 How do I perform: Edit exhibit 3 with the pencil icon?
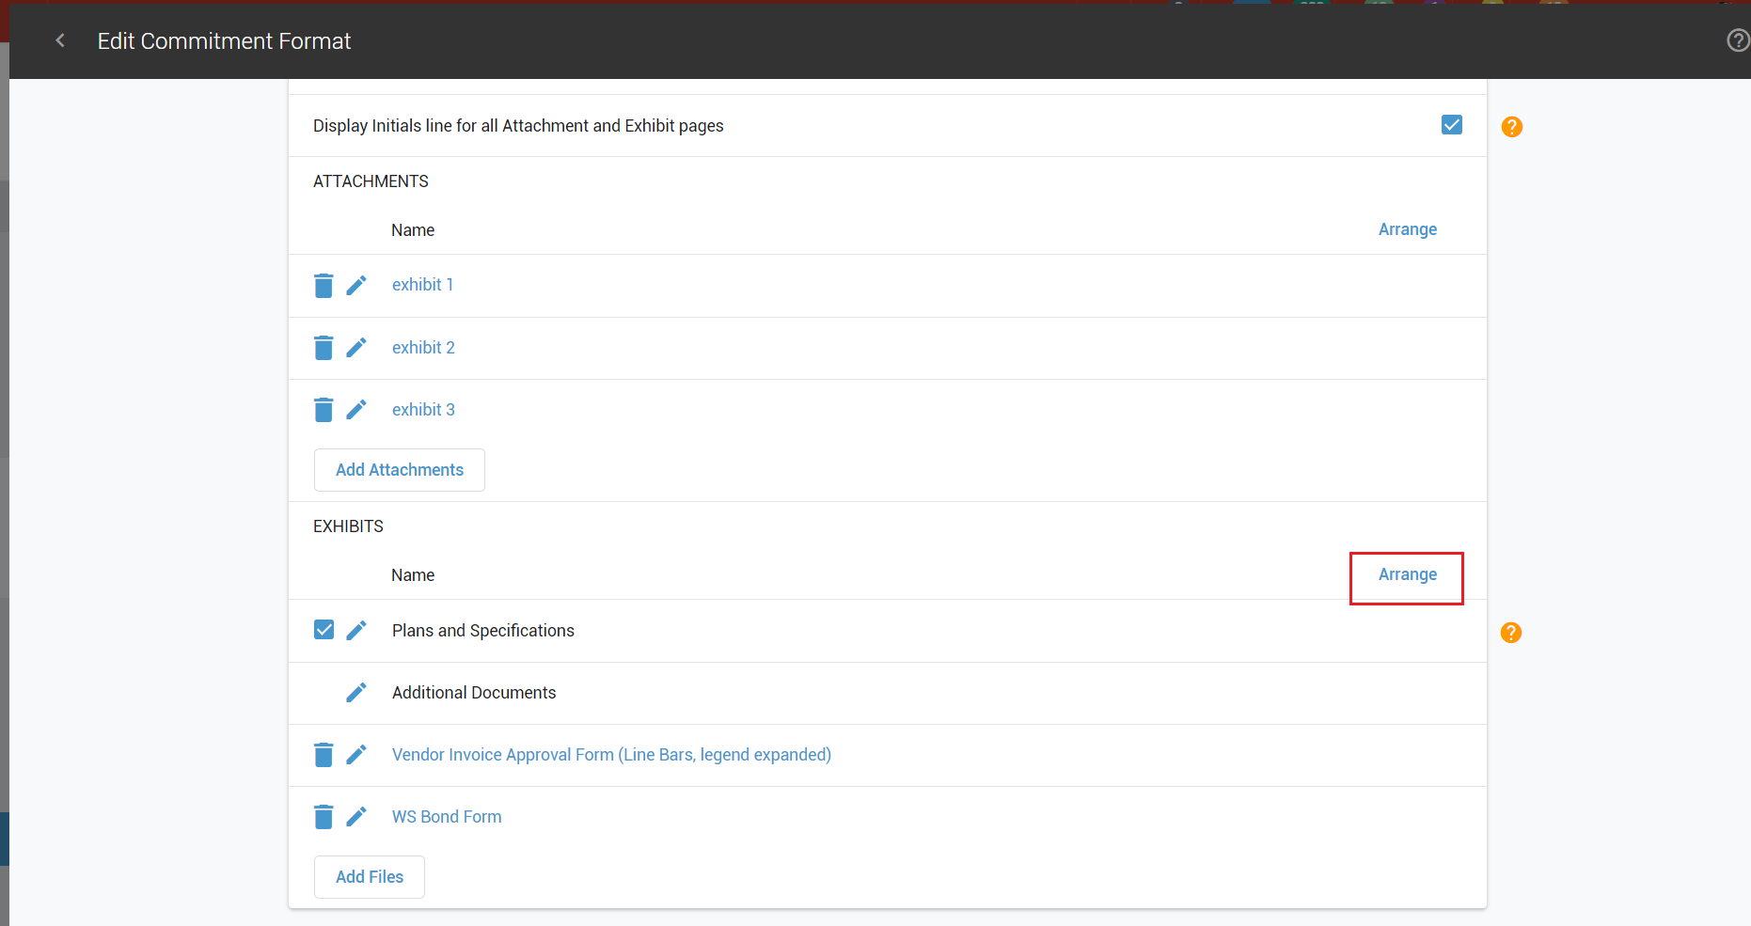(x=356, y=410)
